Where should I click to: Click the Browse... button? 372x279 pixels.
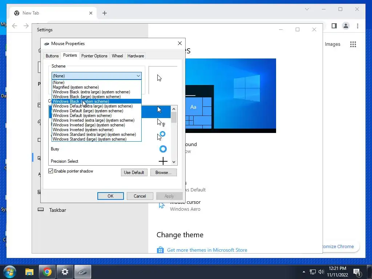(x=163, y=173)
